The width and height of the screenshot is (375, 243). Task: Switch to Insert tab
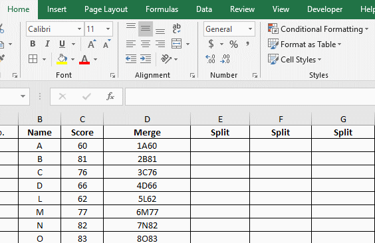pos(57,9)
